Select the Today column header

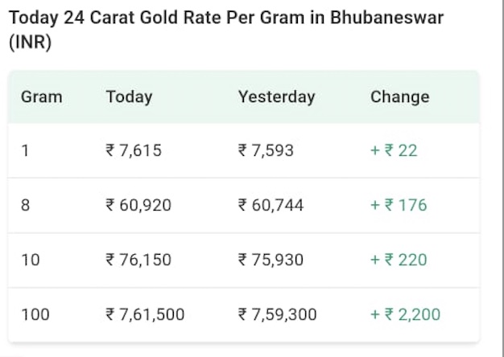[129, 97]
